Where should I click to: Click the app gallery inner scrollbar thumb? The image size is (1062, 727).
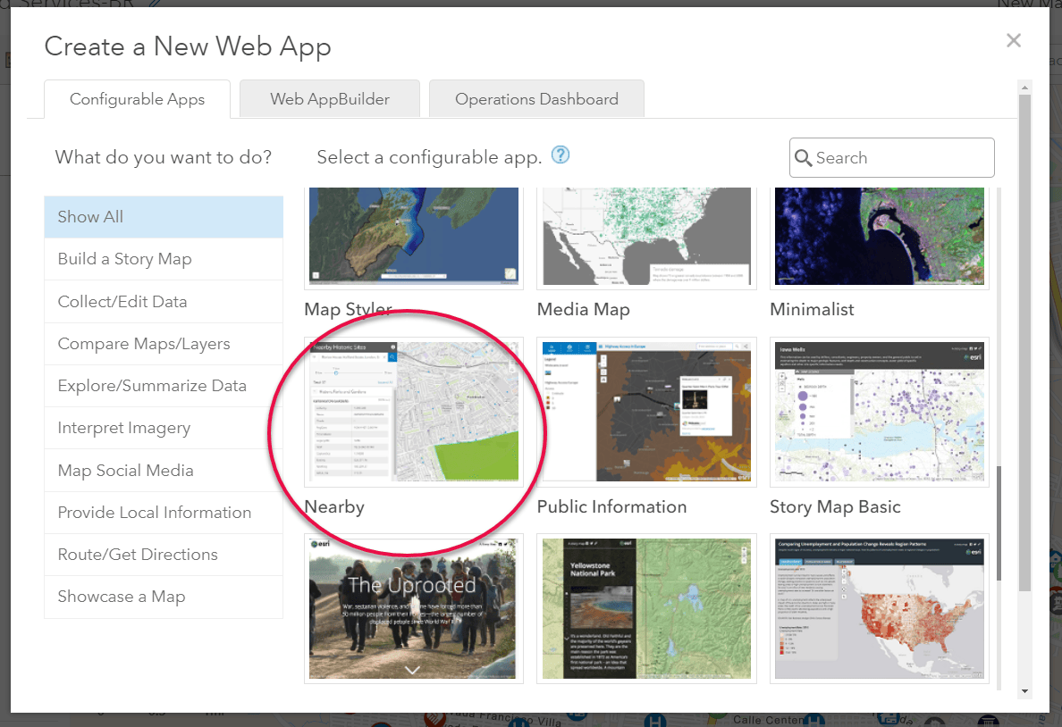[x=999, y=522]
